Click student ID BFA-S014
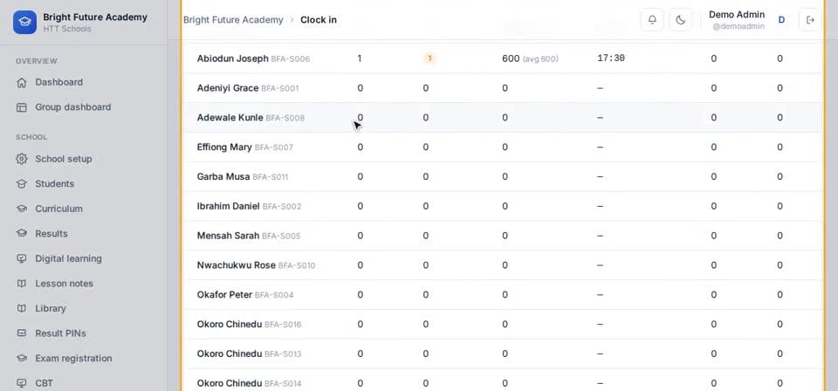Viewport: 838px width, 391px height. (x=283, y=383)
